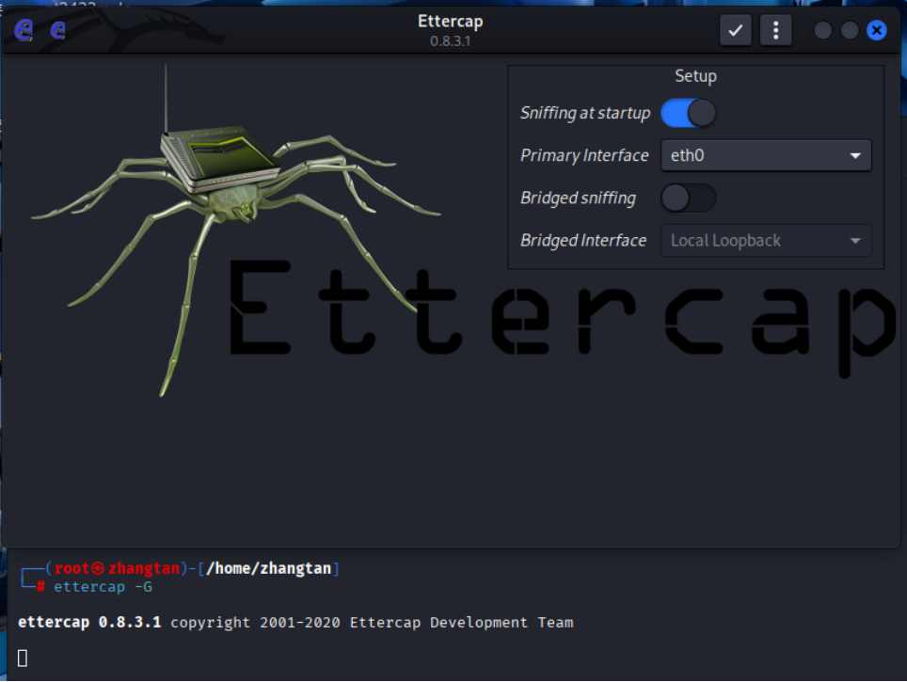This screenshot has width=907, height=682.
Task: Click the first Ettercap logo icon in titlebar
Action: (x=24, y=29)
